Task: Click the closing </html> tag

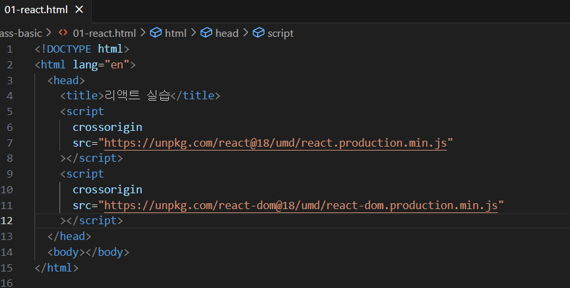Action: pos(57,268)
